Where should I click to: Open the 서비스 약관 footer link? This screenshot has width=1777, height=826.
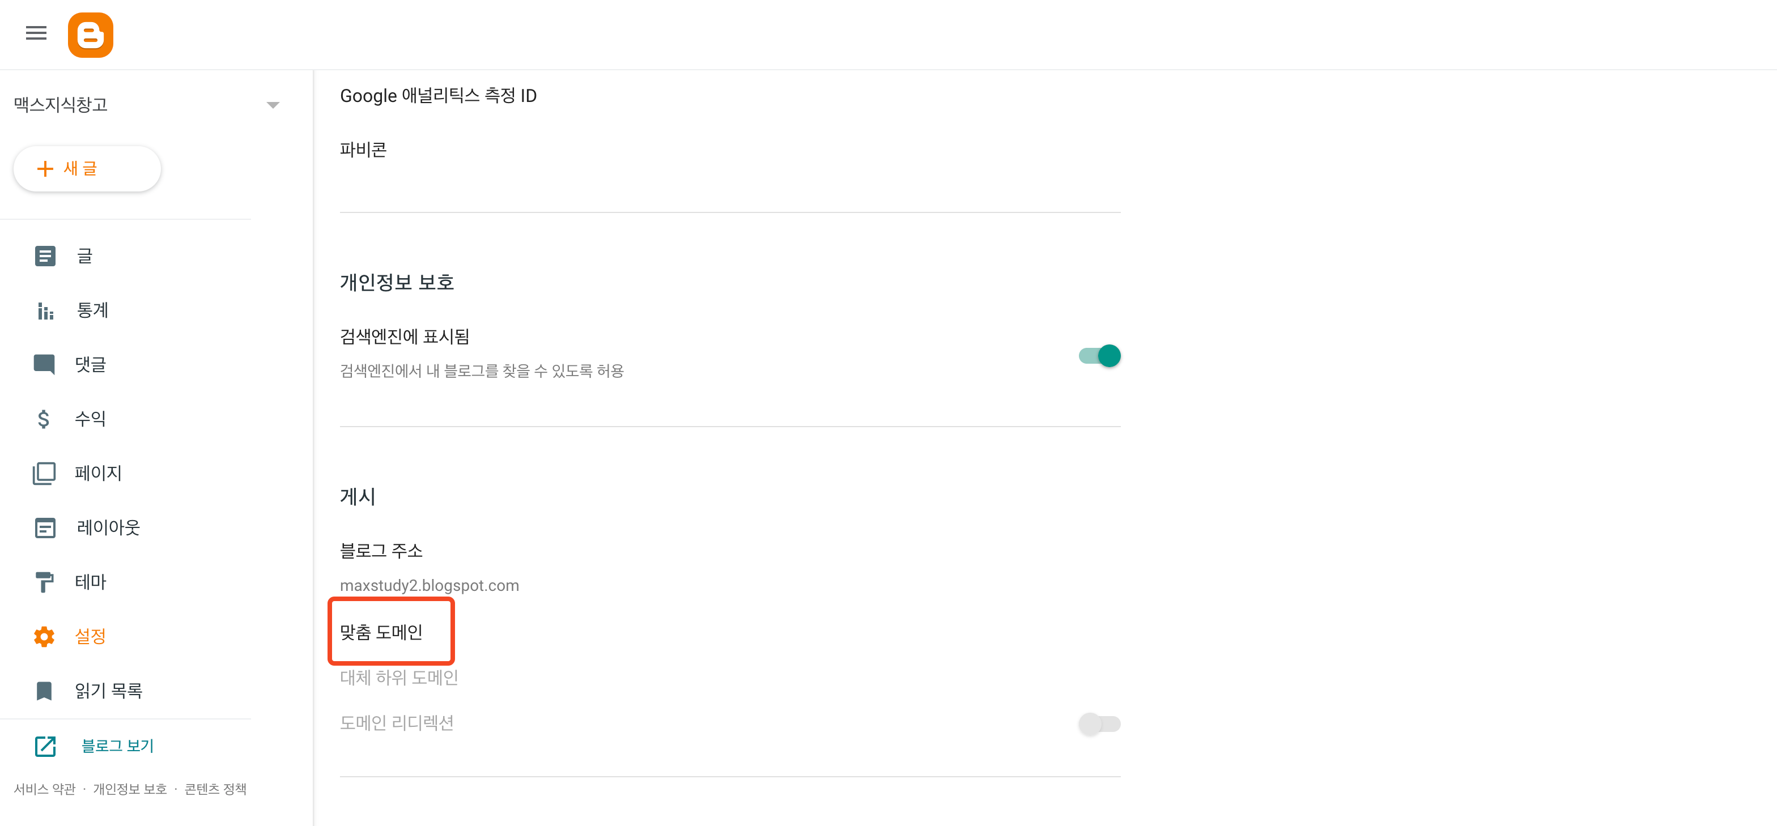45,789
